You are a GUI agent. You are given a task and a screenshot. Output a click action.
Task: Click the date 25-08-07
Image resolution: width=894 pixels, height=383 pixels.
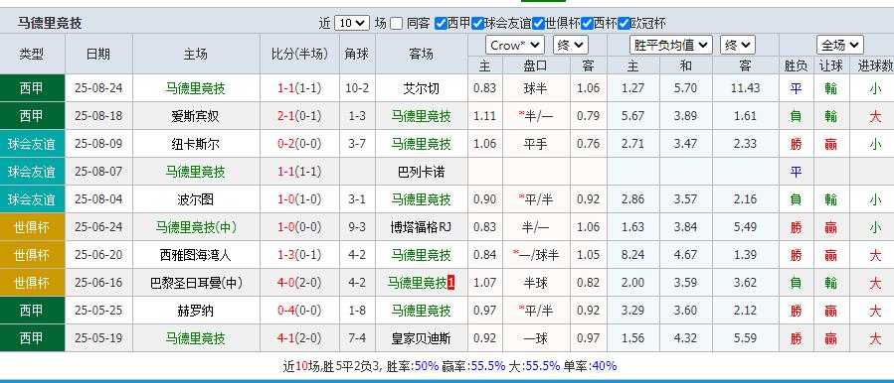98,172
